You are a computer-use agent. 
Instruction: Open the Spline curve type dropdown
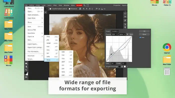122,34
